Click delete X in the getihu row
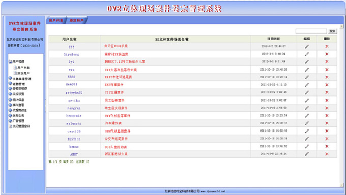The height and width of the screenshot is (195, 346). click(x=327, y=100)
